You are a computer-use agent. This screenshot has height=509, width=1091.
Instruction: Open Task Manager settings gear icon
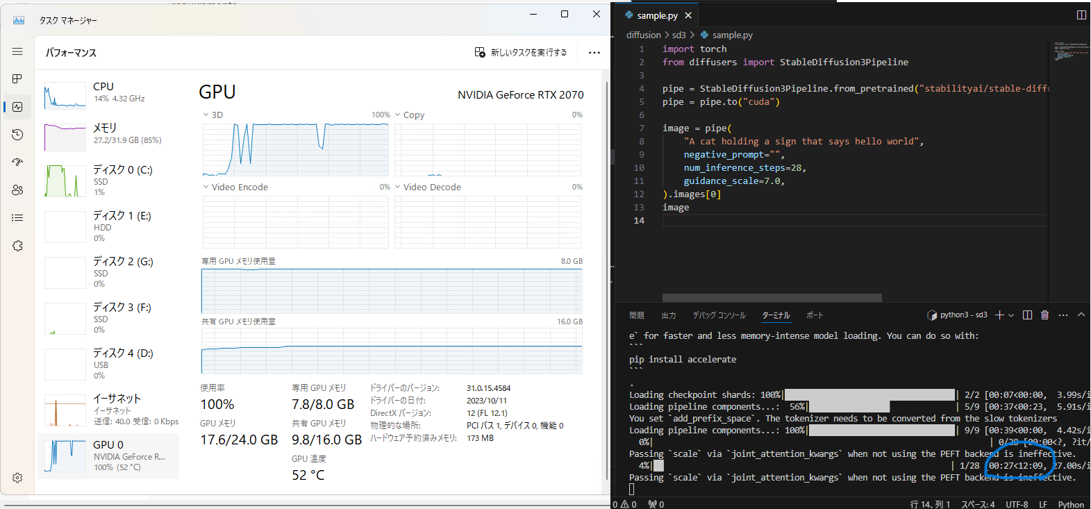click(17, 478)
